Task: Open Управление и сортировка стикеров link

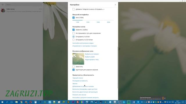Action: 85,46
